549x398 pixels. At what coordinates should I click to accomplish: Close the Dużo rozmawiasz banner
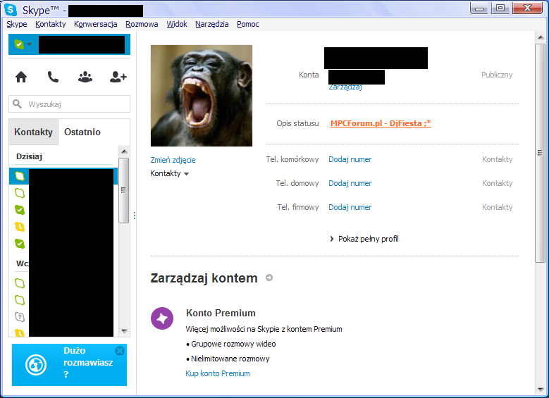coord(120,351)
